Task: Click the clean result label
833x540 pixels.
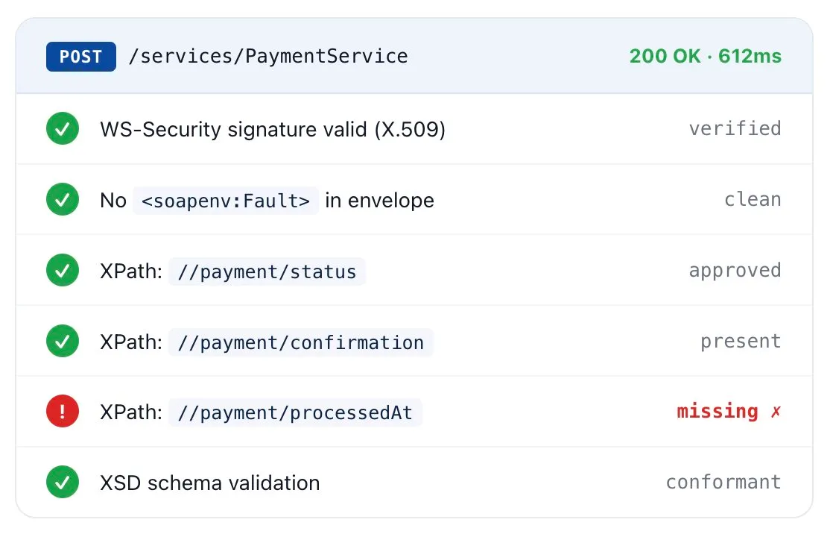Action: point(753,199)
